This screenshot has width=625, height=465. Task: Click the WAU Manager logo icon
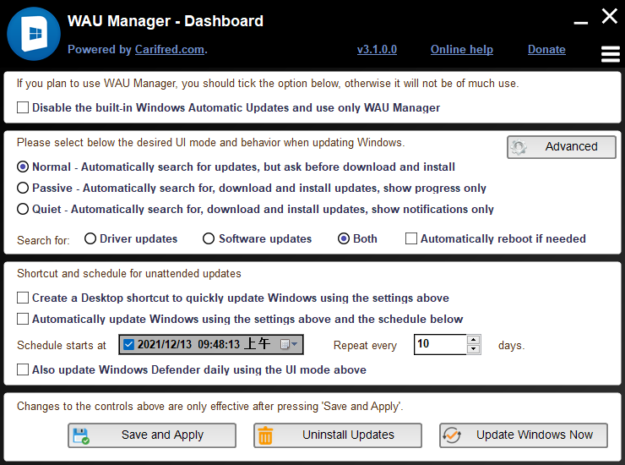pos(33,35)
